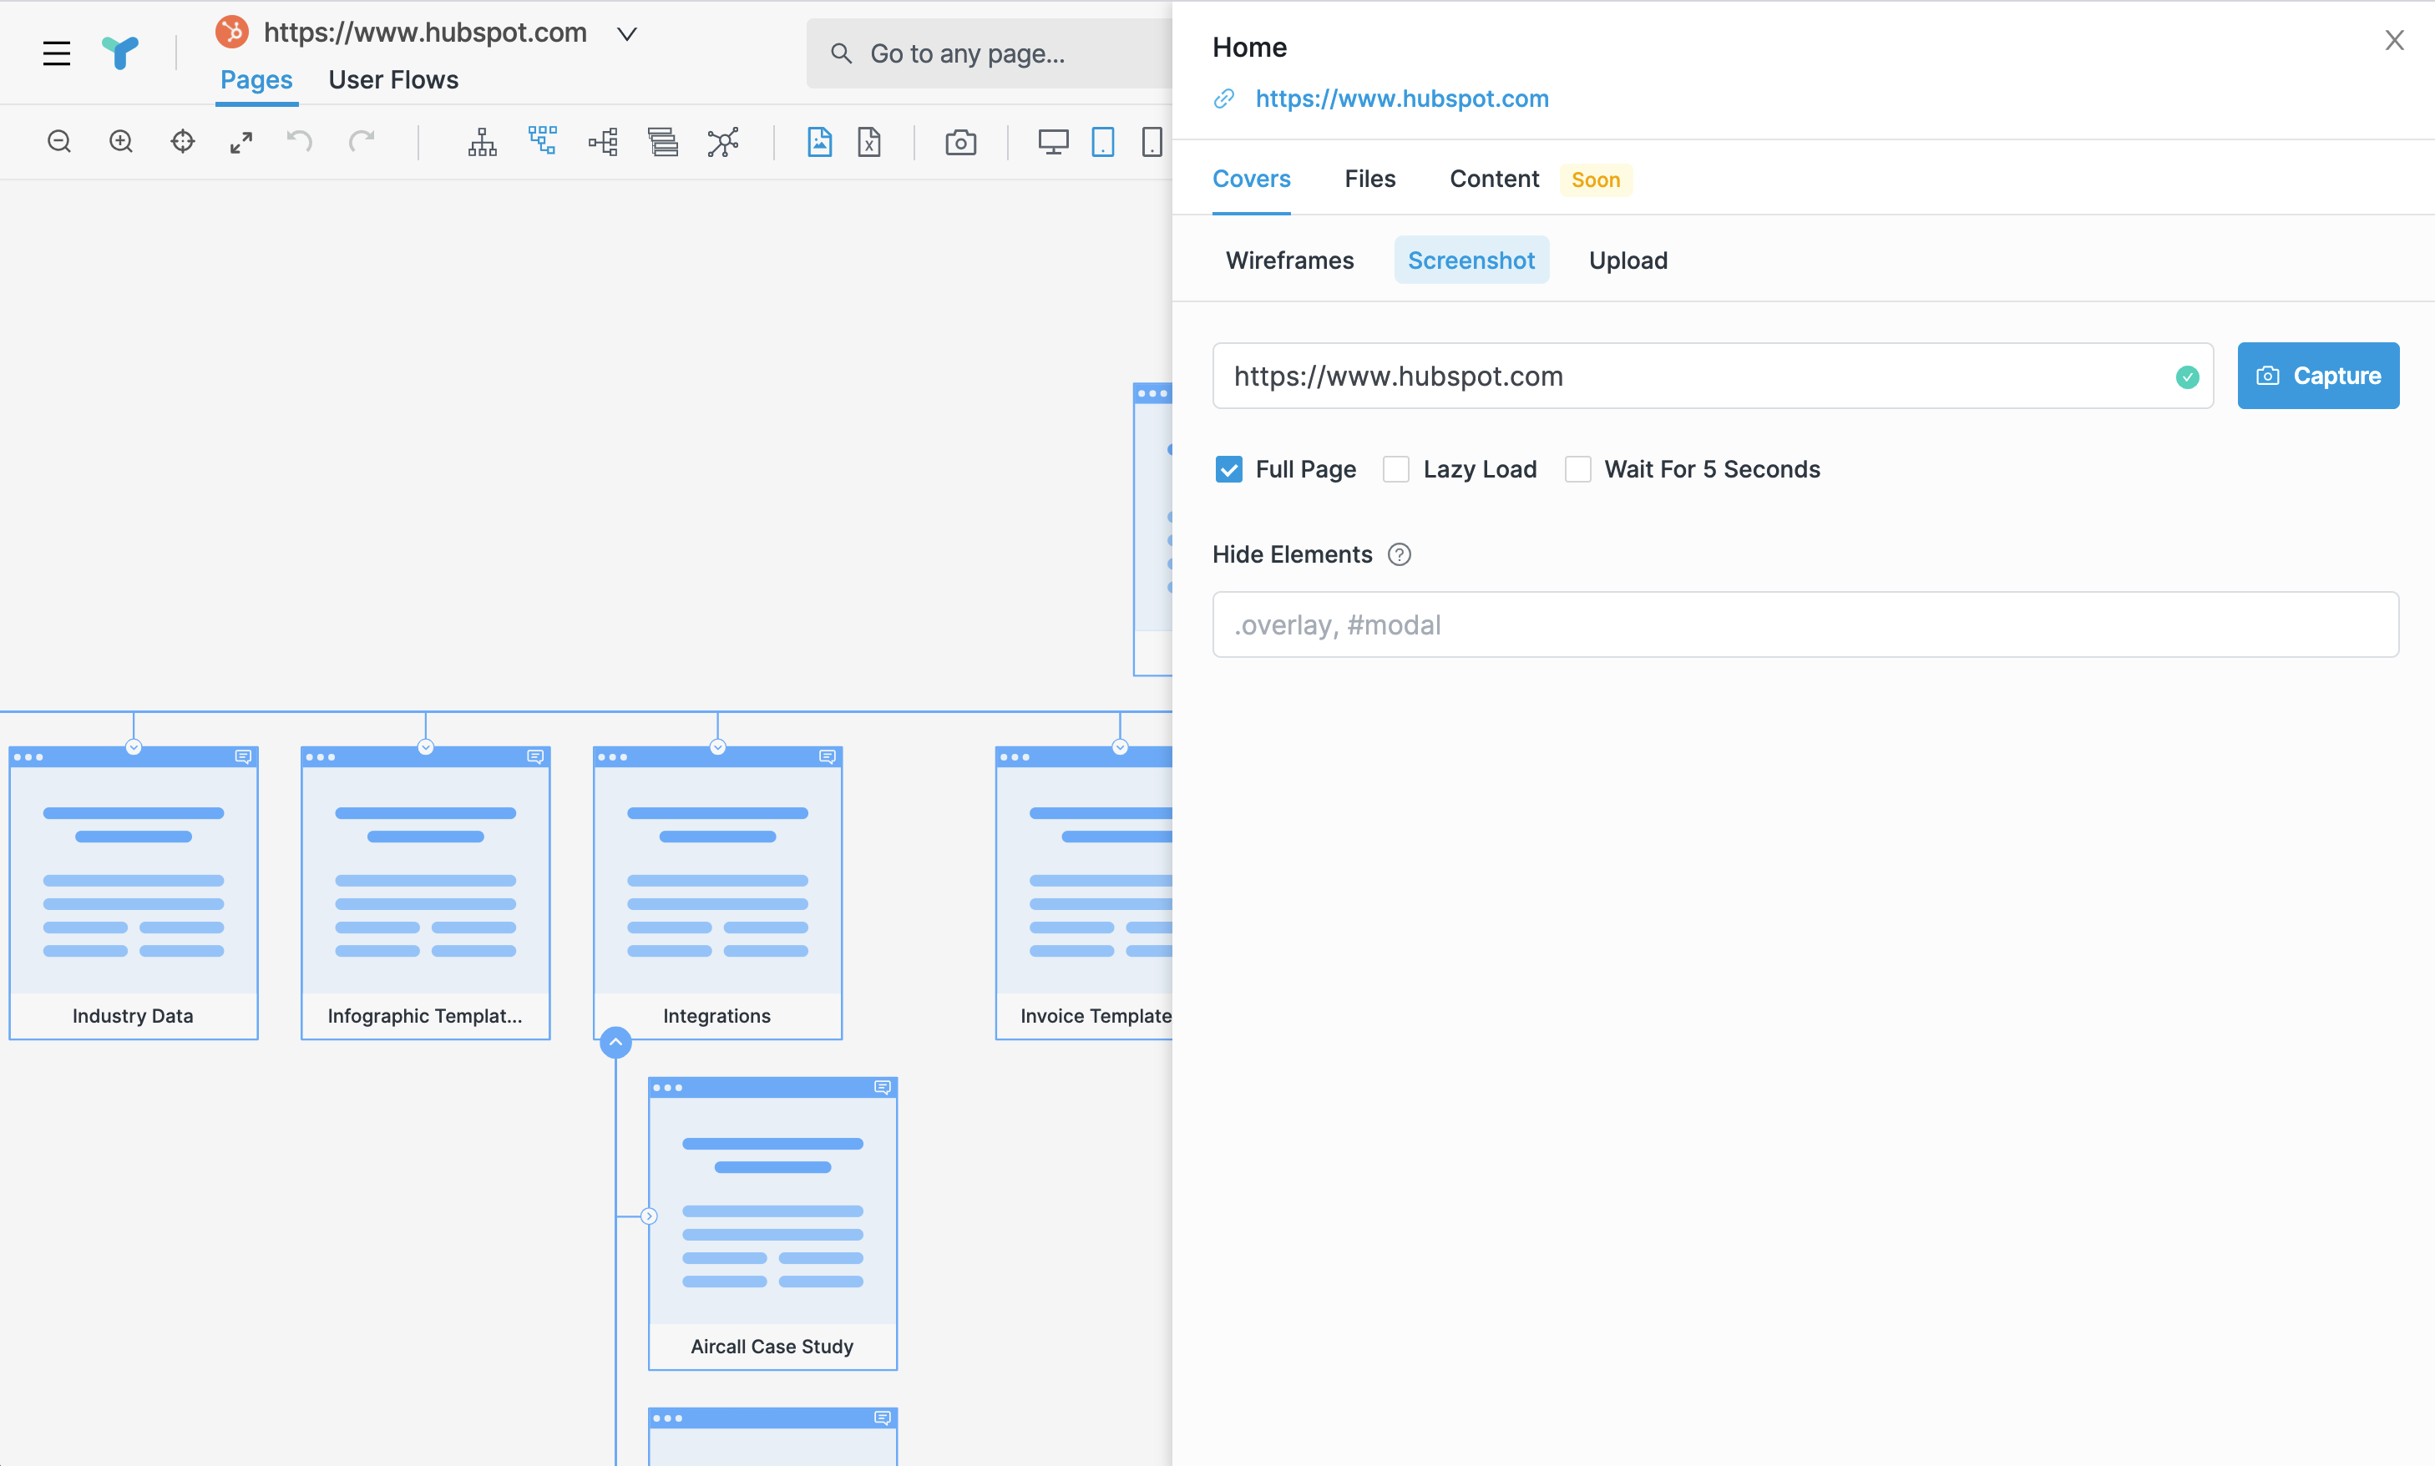Switch to tablet device view
The width and height of the screenshot is (2435, 1466).
click(x=1102, y=142)
